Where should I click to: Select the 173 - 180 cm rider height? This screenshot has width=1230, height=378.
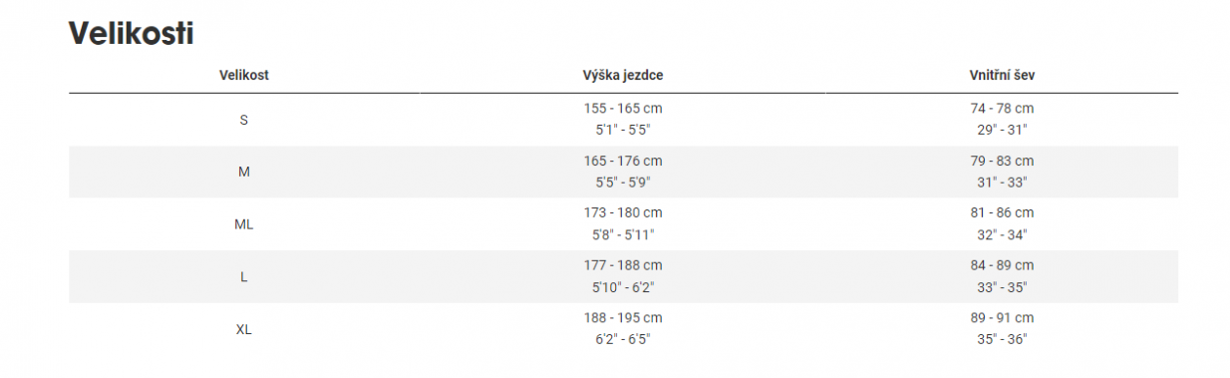[623, 212]
